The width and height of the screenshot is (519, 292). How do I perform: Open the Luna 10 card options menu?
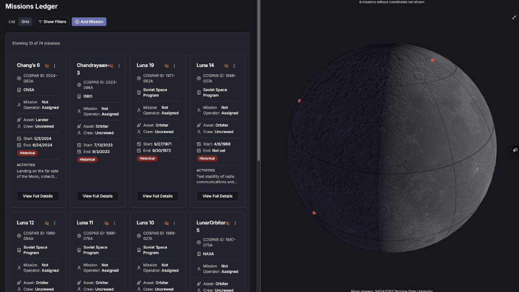(x=174, y=223)
